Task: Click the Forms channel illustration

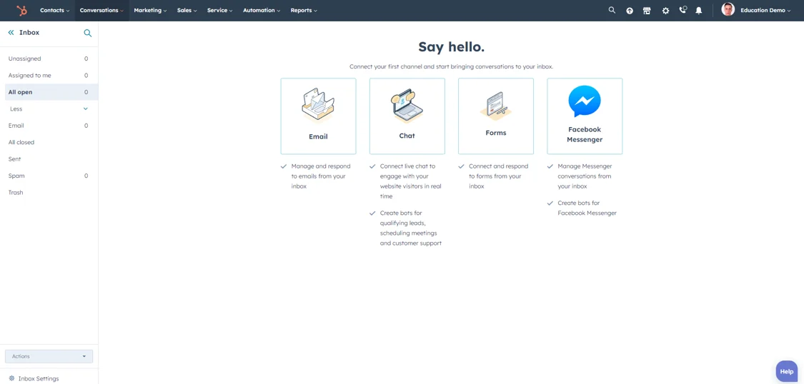Action: 496,106
